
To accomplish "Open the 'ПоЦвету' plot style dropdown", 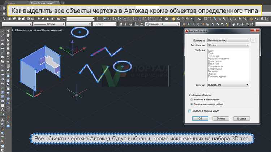I will pos(104,24).
